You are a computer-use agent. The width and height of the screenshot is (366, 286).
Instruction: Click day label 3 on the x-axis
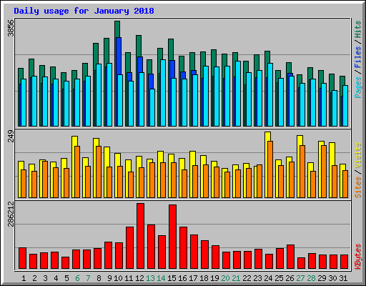[45, 278]
